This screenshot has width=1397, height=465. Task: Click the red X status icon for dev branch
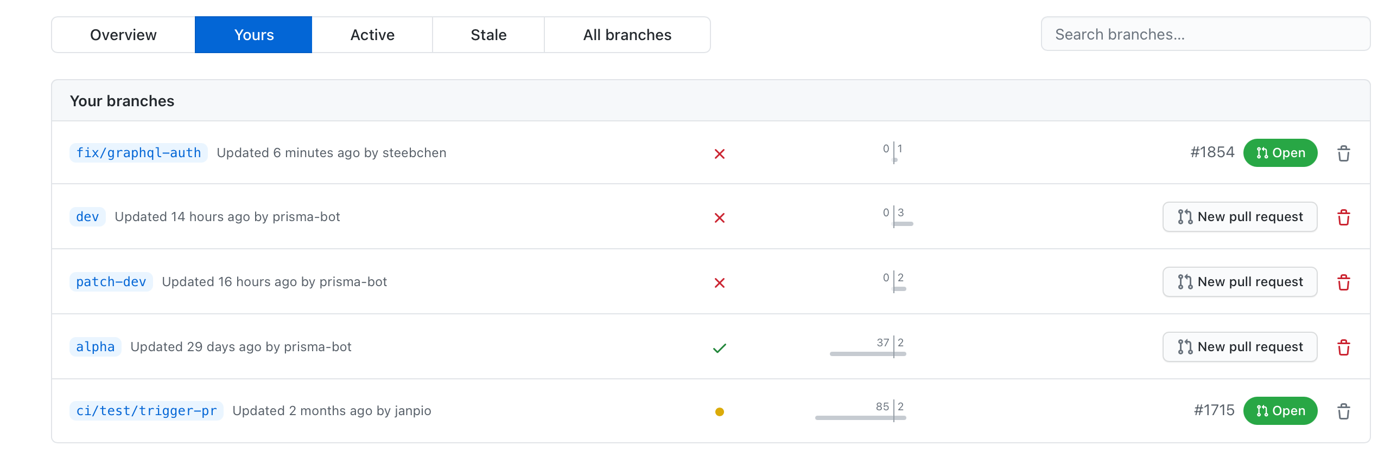tap(720, 217)
